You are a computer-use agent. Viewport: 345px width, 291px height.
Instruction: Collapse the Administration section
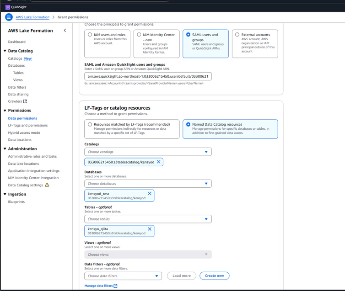coord(5,148)
